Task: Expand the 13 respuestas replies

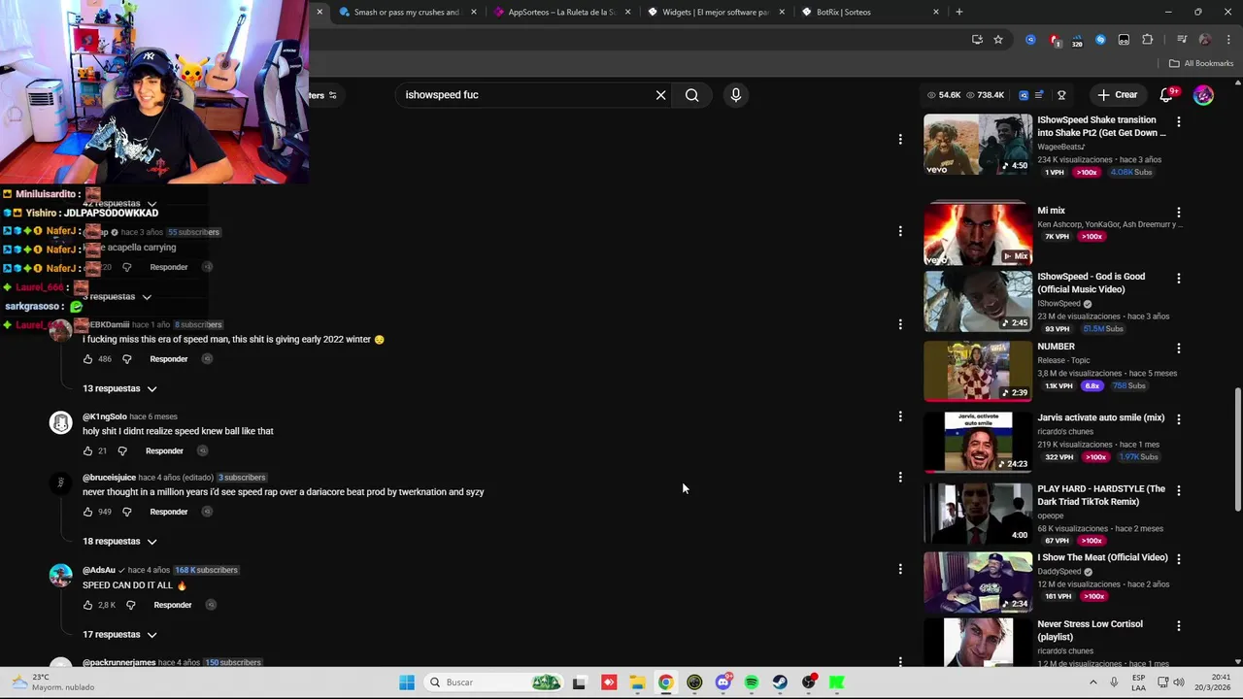Action: click(119, 388)
